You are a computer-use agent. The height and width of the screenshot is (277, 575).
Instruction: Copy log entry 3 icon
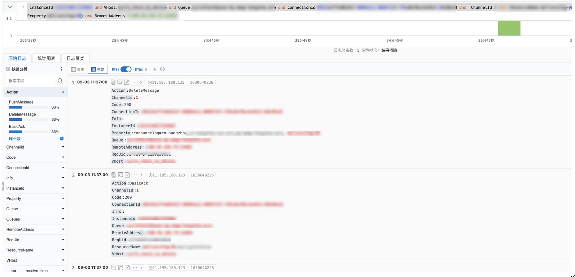coord(114,267)
